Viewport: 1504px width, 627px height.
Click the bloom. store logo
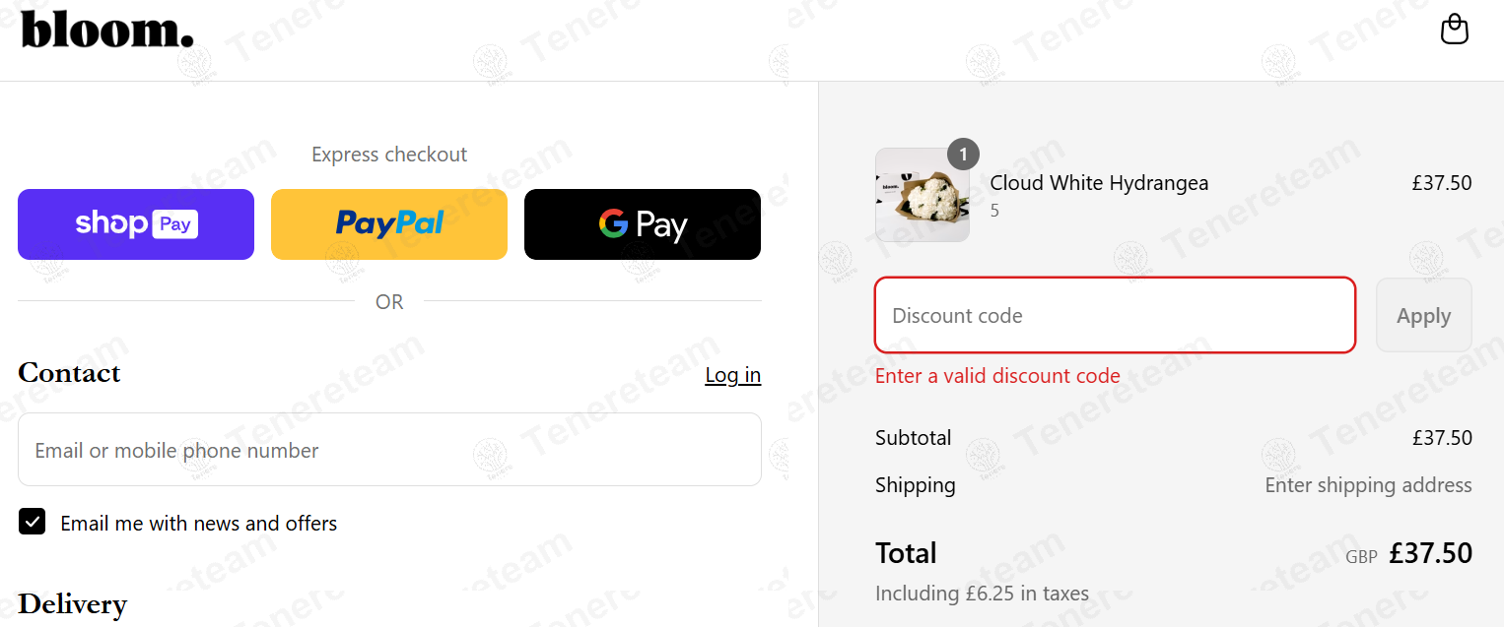coord(107,30)
